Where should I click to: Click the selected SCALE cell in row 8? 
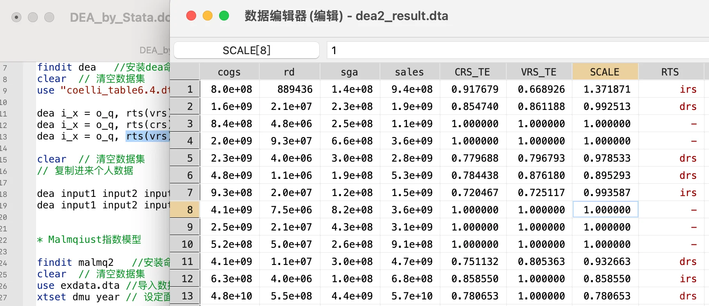605,210
